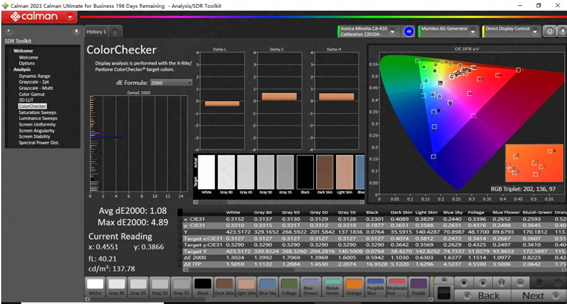Enable continuous reading with the infinity button

point(520,283)
